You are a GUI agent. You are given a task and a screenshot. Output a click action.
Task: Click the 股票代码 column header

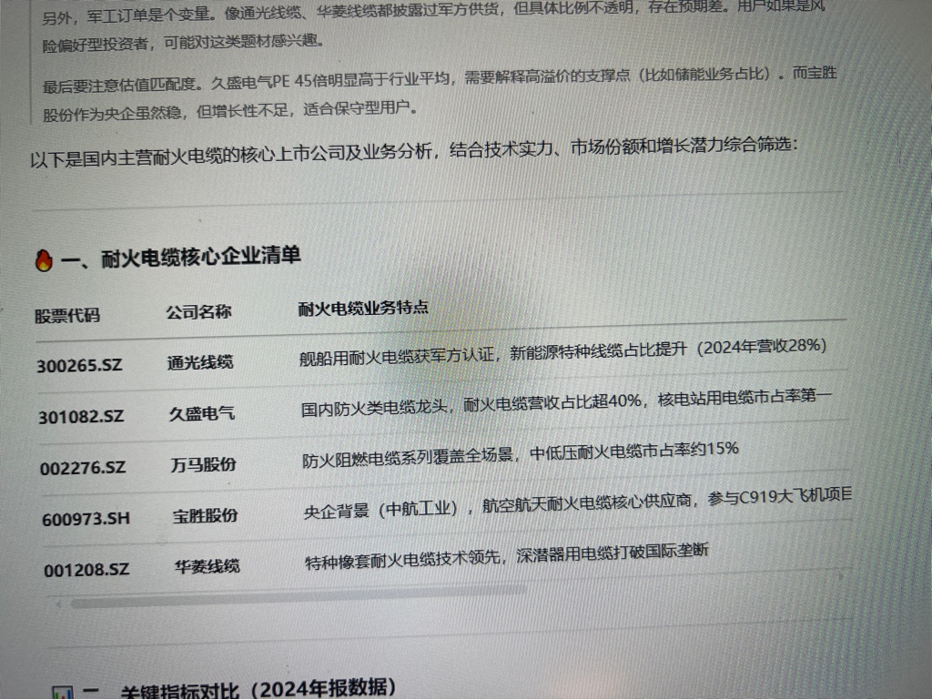pos(67,316)
